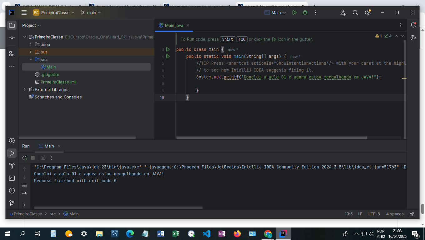The image size is (425, 240).
Task: Click src breadcrumb in status bar
Action: tap(52, 214)
